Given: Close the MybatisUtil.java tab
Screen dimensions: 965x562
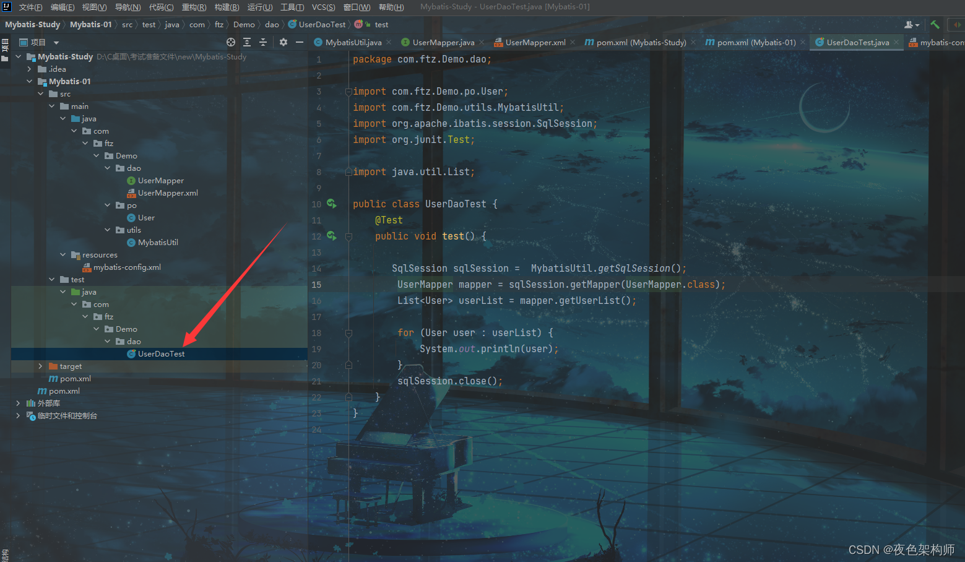Looking at the screenshot, I should coord(389,42).
